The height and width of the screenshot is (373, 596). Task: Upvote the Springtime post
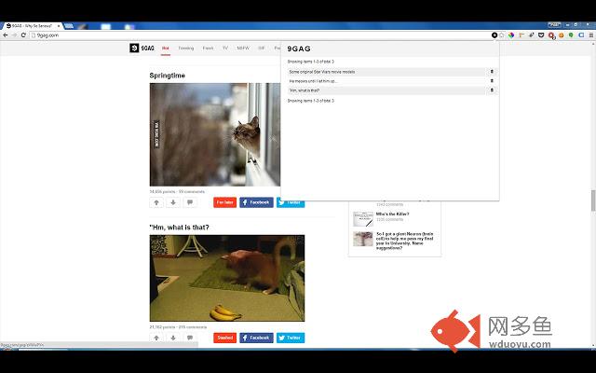[x=156, y=202]
